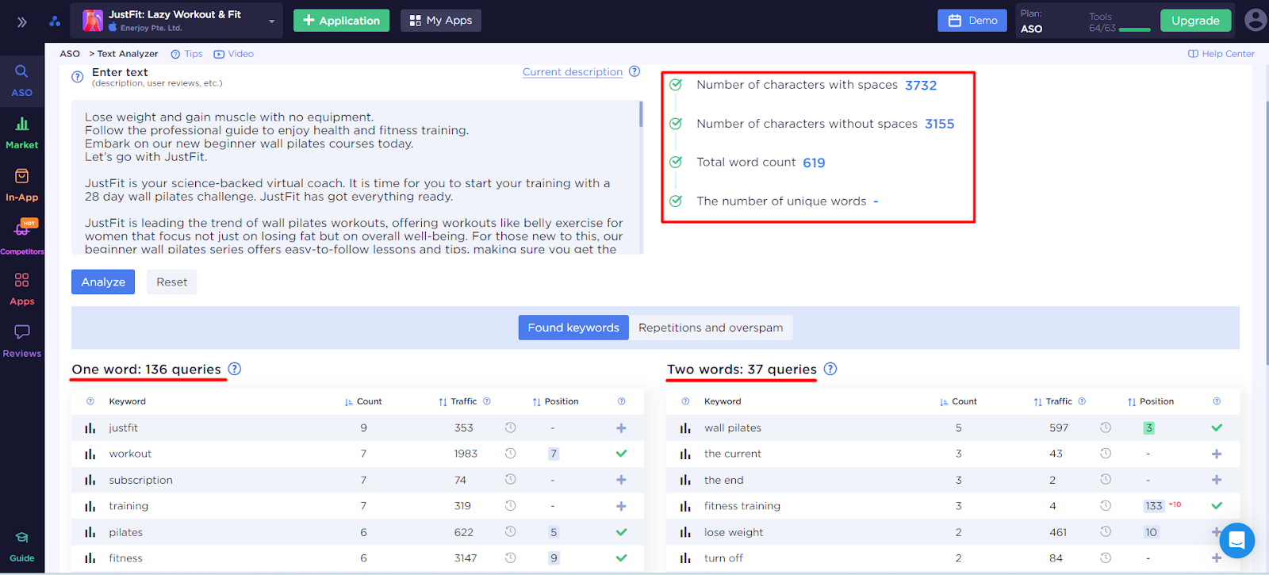The image size is (1269, 575).
Task: Switch to Repetitions and overspam tab
Action: [711, 328]
